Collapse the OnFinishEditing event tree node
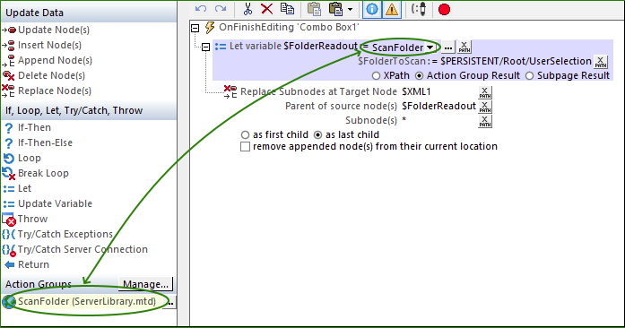This screenshot has height=328, width=625. point(195,28)
